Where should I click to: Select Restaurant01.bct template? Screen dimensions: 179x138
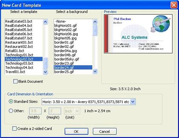(24, 42)
